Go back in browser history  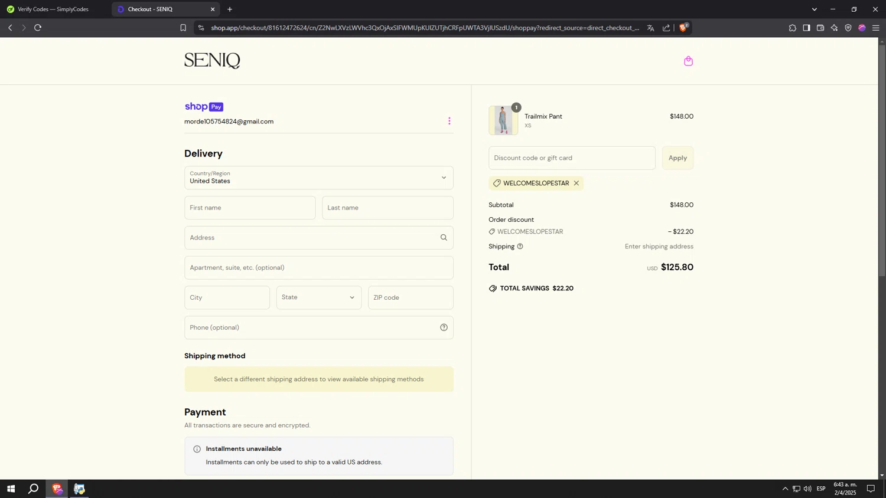[10, 28]
